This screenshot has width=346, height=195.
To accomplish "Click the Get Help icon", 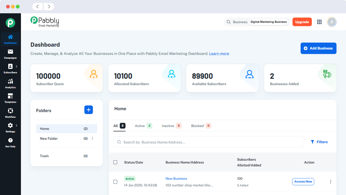I will [x=10, y=142].
